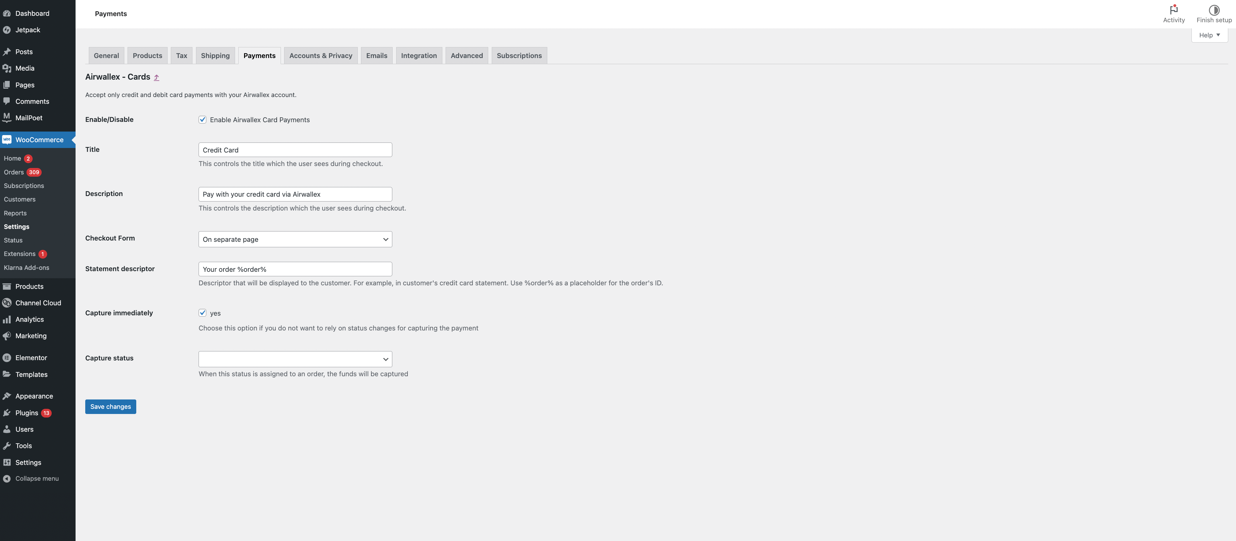Open the Jetpack sidebar icon

coord(7,30)
